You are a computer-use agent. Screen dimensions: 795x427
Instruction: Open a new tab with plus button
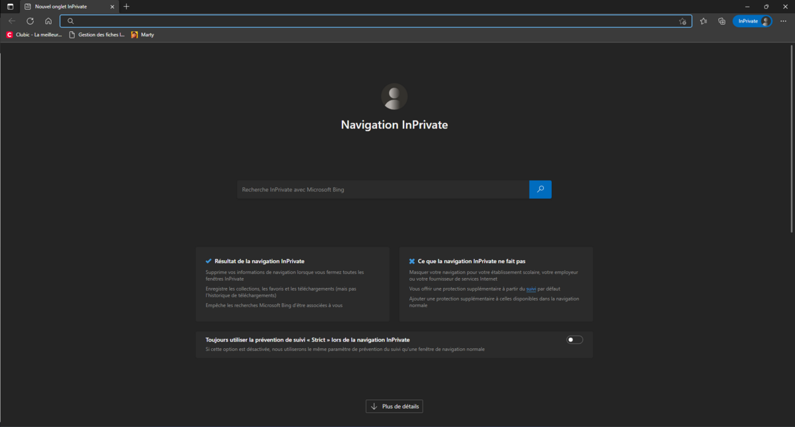127,7
